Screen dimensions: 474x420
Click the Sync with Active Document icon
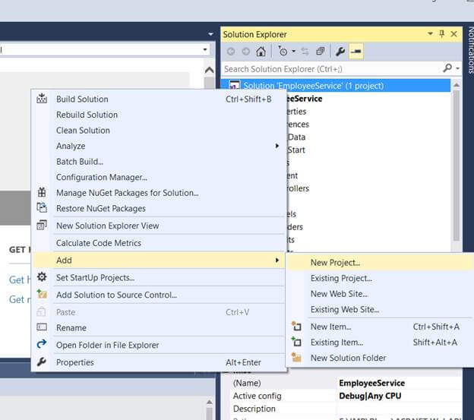pyautogui.click(x=305, y=52)
